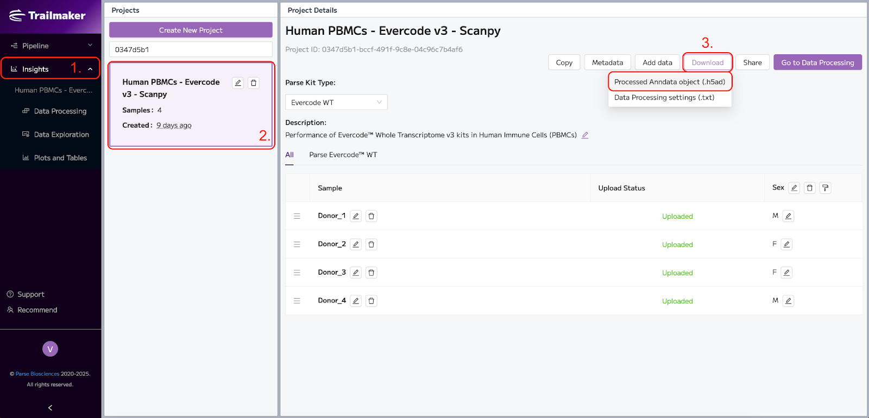Collapse the sidebar with the left arrow

pos(50,408)
